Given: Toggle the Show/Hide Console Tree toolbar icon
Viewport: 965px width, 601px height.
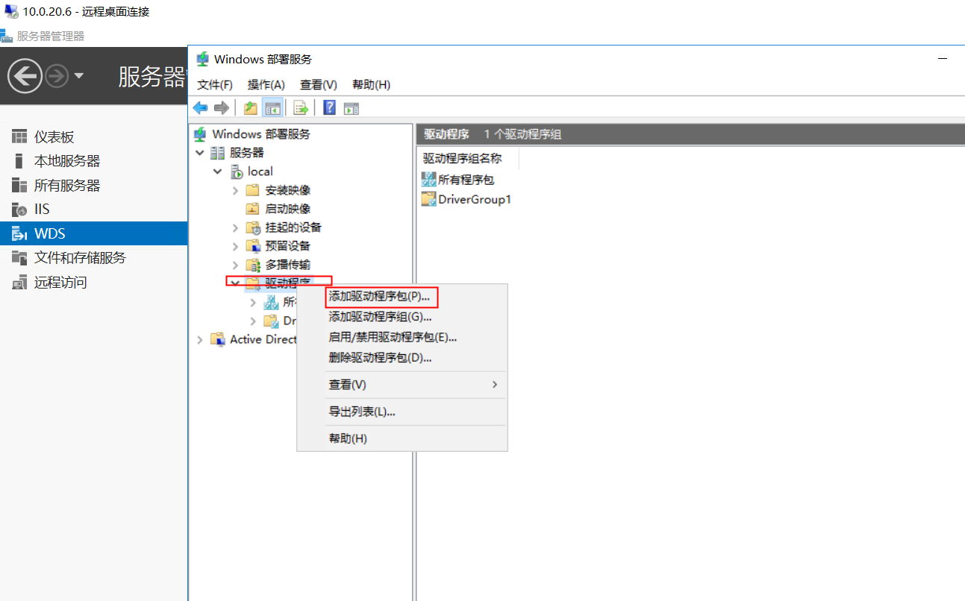Looking at the screenshot, I should [x=272, y=108].
